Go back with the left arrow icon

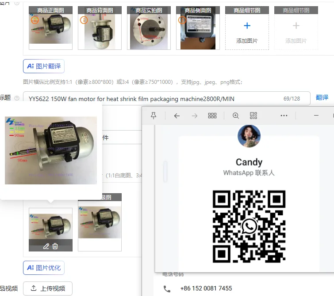[x=177, y=116]
